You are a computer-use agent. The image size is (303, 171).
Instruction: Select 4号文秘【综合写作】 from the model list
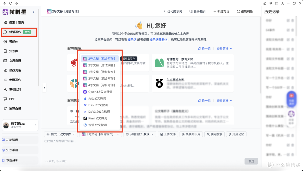click(x=100, y=85)
